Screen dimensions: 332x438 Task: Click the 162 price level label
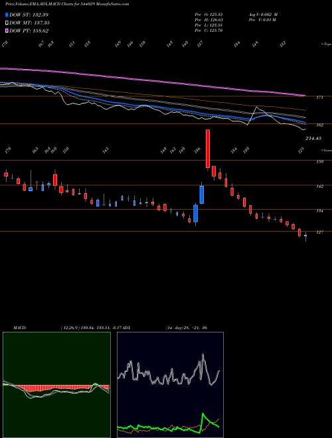[320, 125]
